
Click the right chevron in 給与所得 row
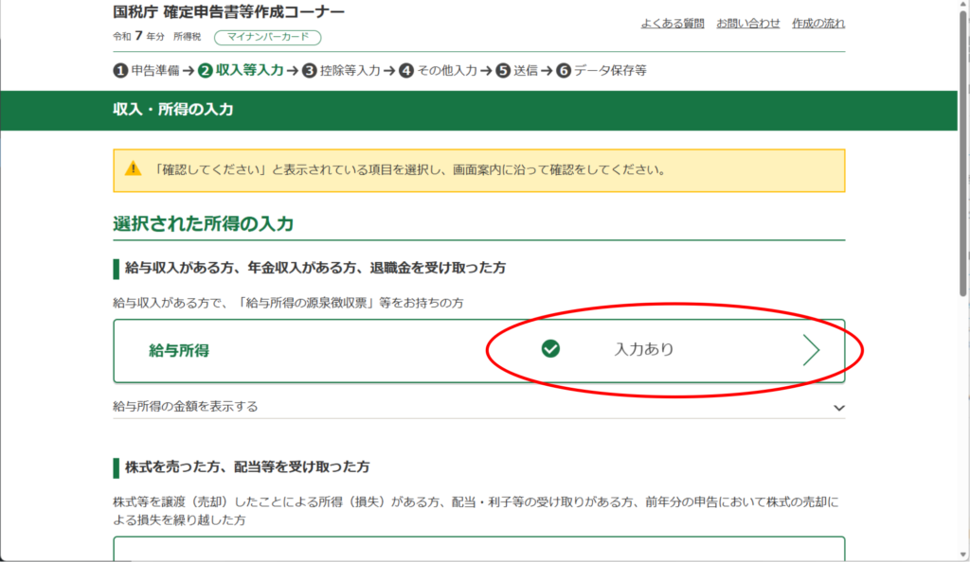pyautogui.click(x=811, y=350)
